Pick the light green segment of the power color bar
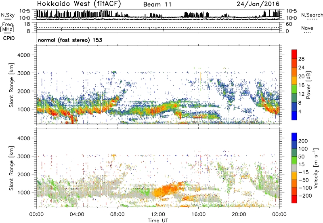The image size is (323, 223). pos(294,89)
